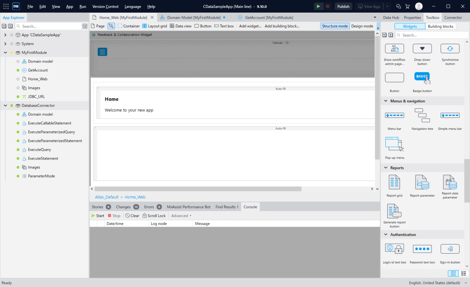Expand the System module node
The width and height of the screenshot is (470, 287).
point(5,44)
